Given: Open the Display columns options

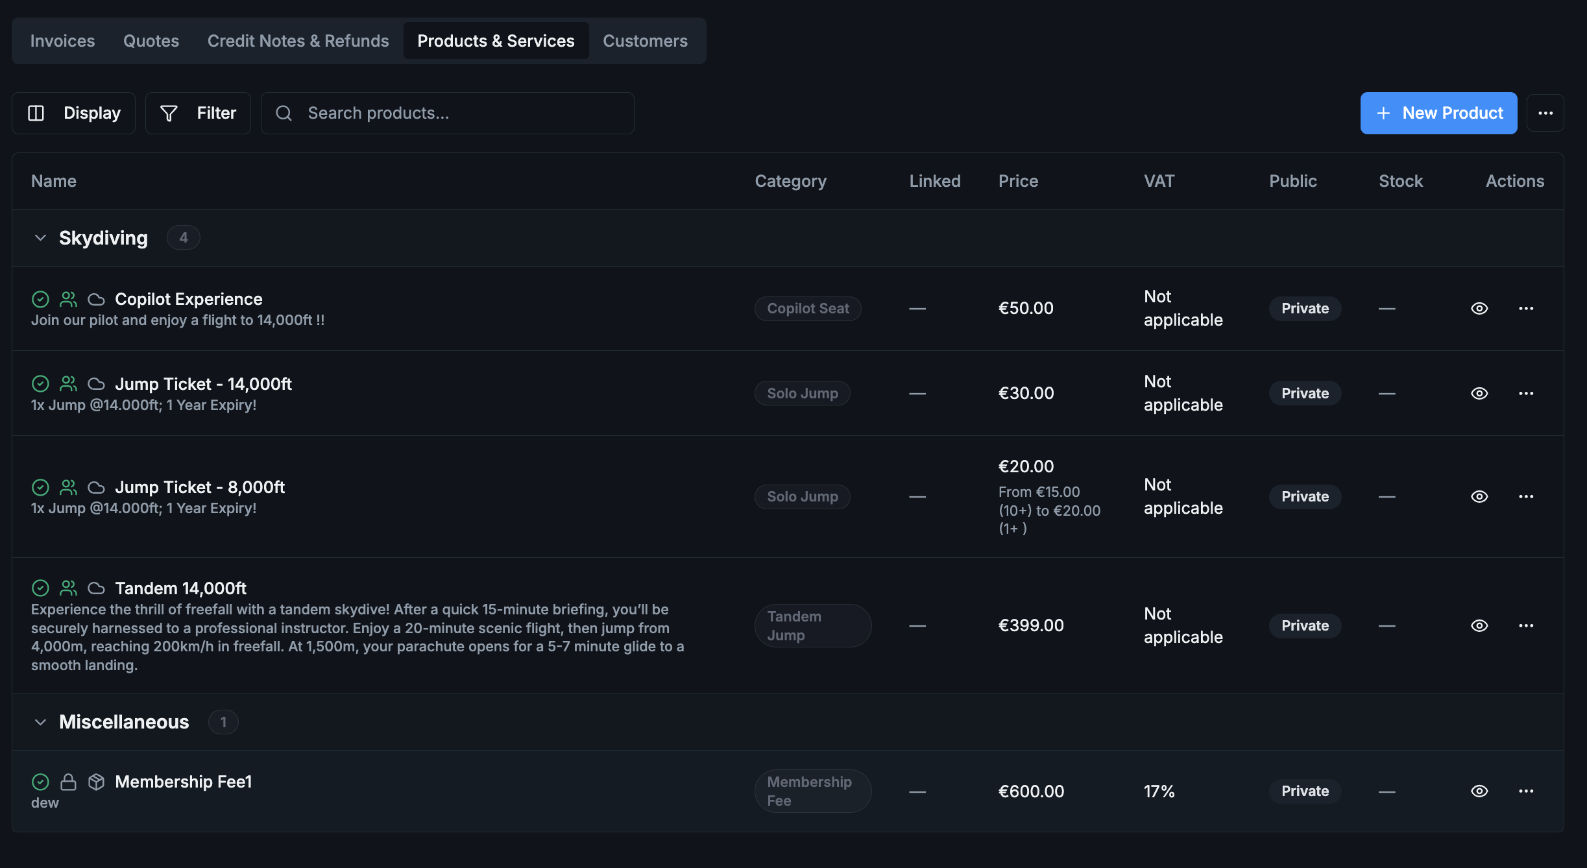Looking at the screenshot, I should tap(73, 113).
